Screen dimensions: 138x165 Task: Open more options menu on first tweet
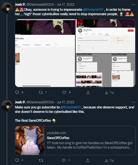(x=133, y=4)
